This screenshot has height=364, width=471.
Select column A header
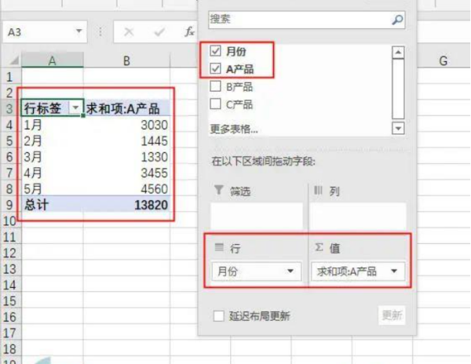53,60
